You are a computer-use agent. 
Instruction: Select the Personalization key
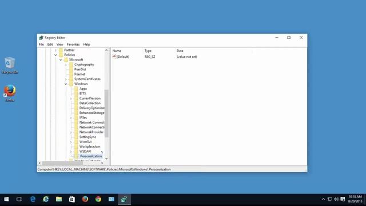[x=91, y=156]
